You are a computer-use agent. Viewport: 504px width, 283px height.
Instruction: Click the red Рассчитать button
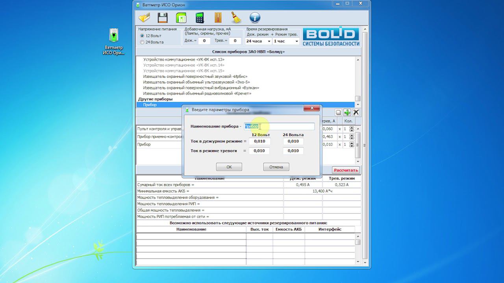pos(346,170)
